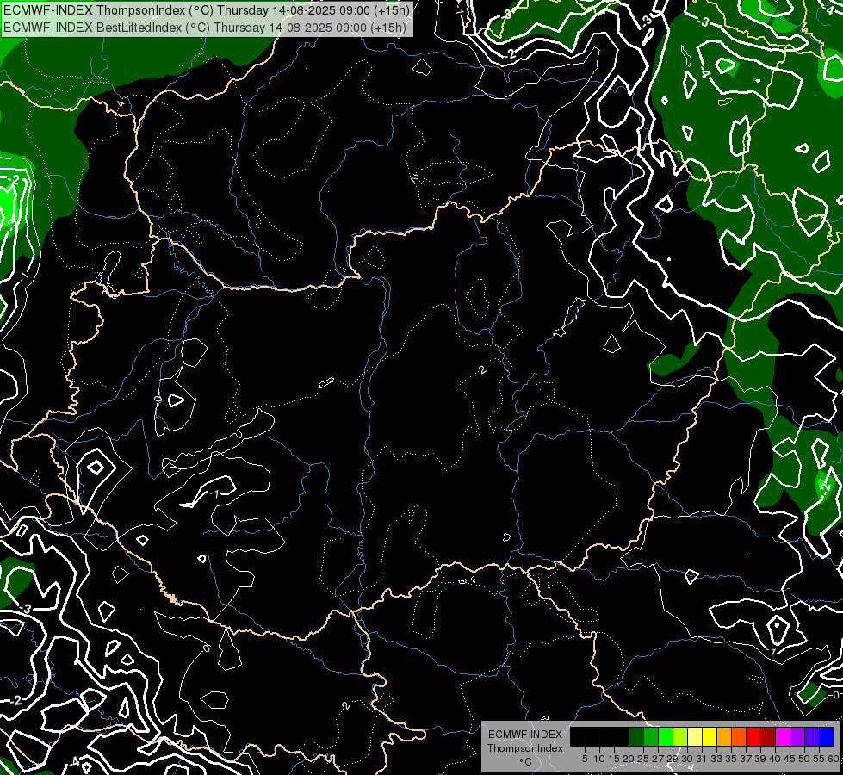Select the bright green 27–29 legend swatch
The height and width of the screenshot is (775, 843).
[666, 736]
